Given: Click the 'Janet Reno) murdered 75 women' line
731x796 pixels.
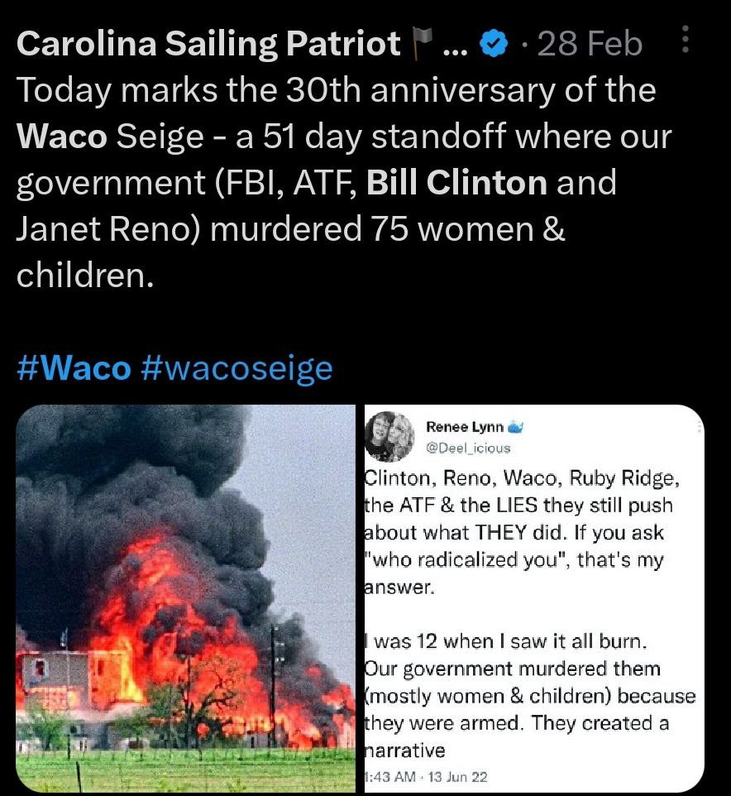Looking at the screenshot, I should click(x=290, y=228).
